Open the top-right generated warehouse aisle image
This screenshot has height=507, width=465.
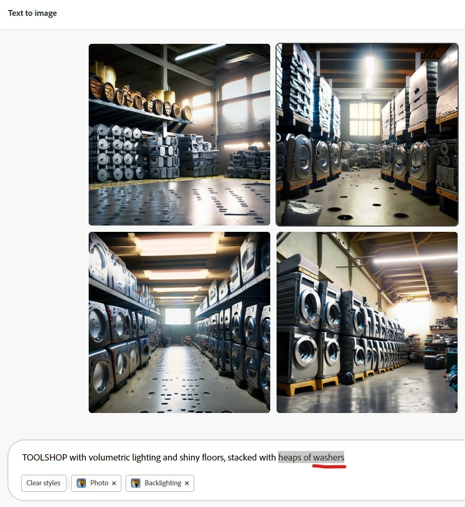[367, 135]
